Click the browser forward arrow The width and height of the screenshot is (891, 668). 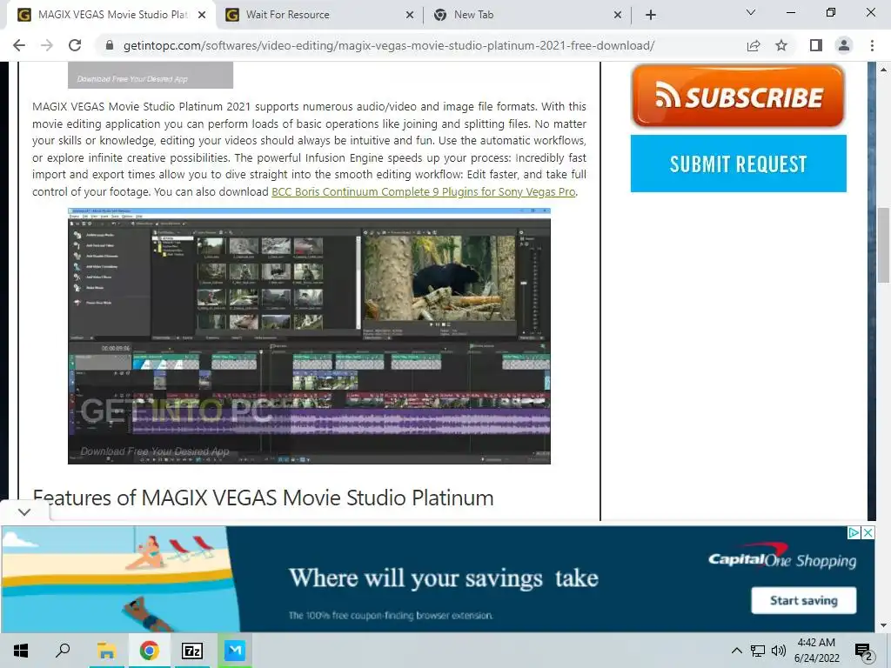click(47, 45)
